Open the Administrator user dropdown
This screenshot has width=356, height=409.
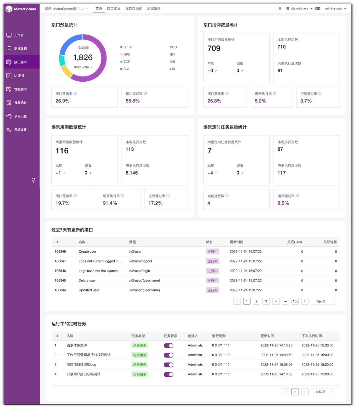(335, 9)
